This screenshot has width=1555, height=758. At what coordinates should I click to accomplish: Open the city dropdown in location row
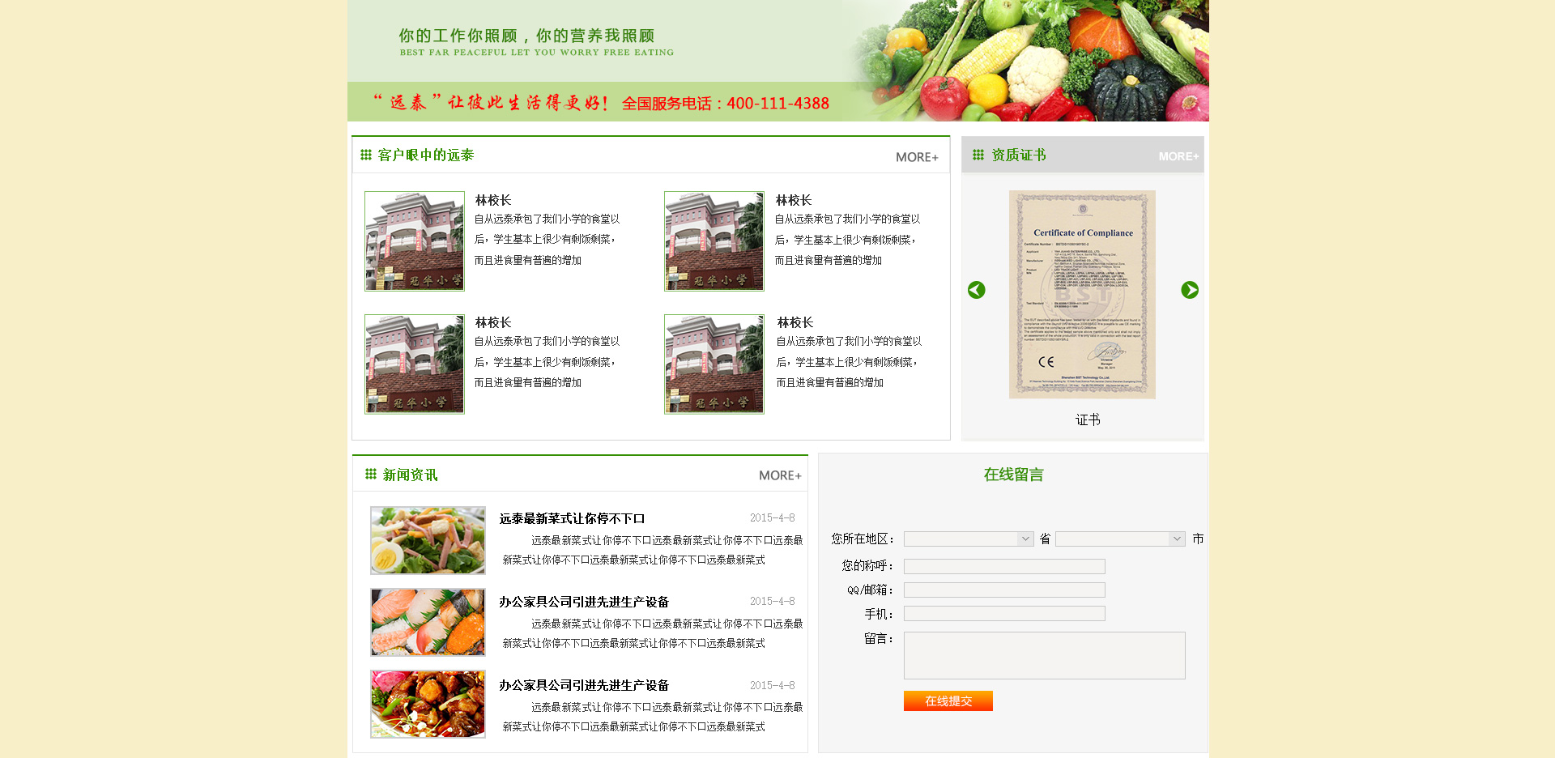pos(1119,539)
